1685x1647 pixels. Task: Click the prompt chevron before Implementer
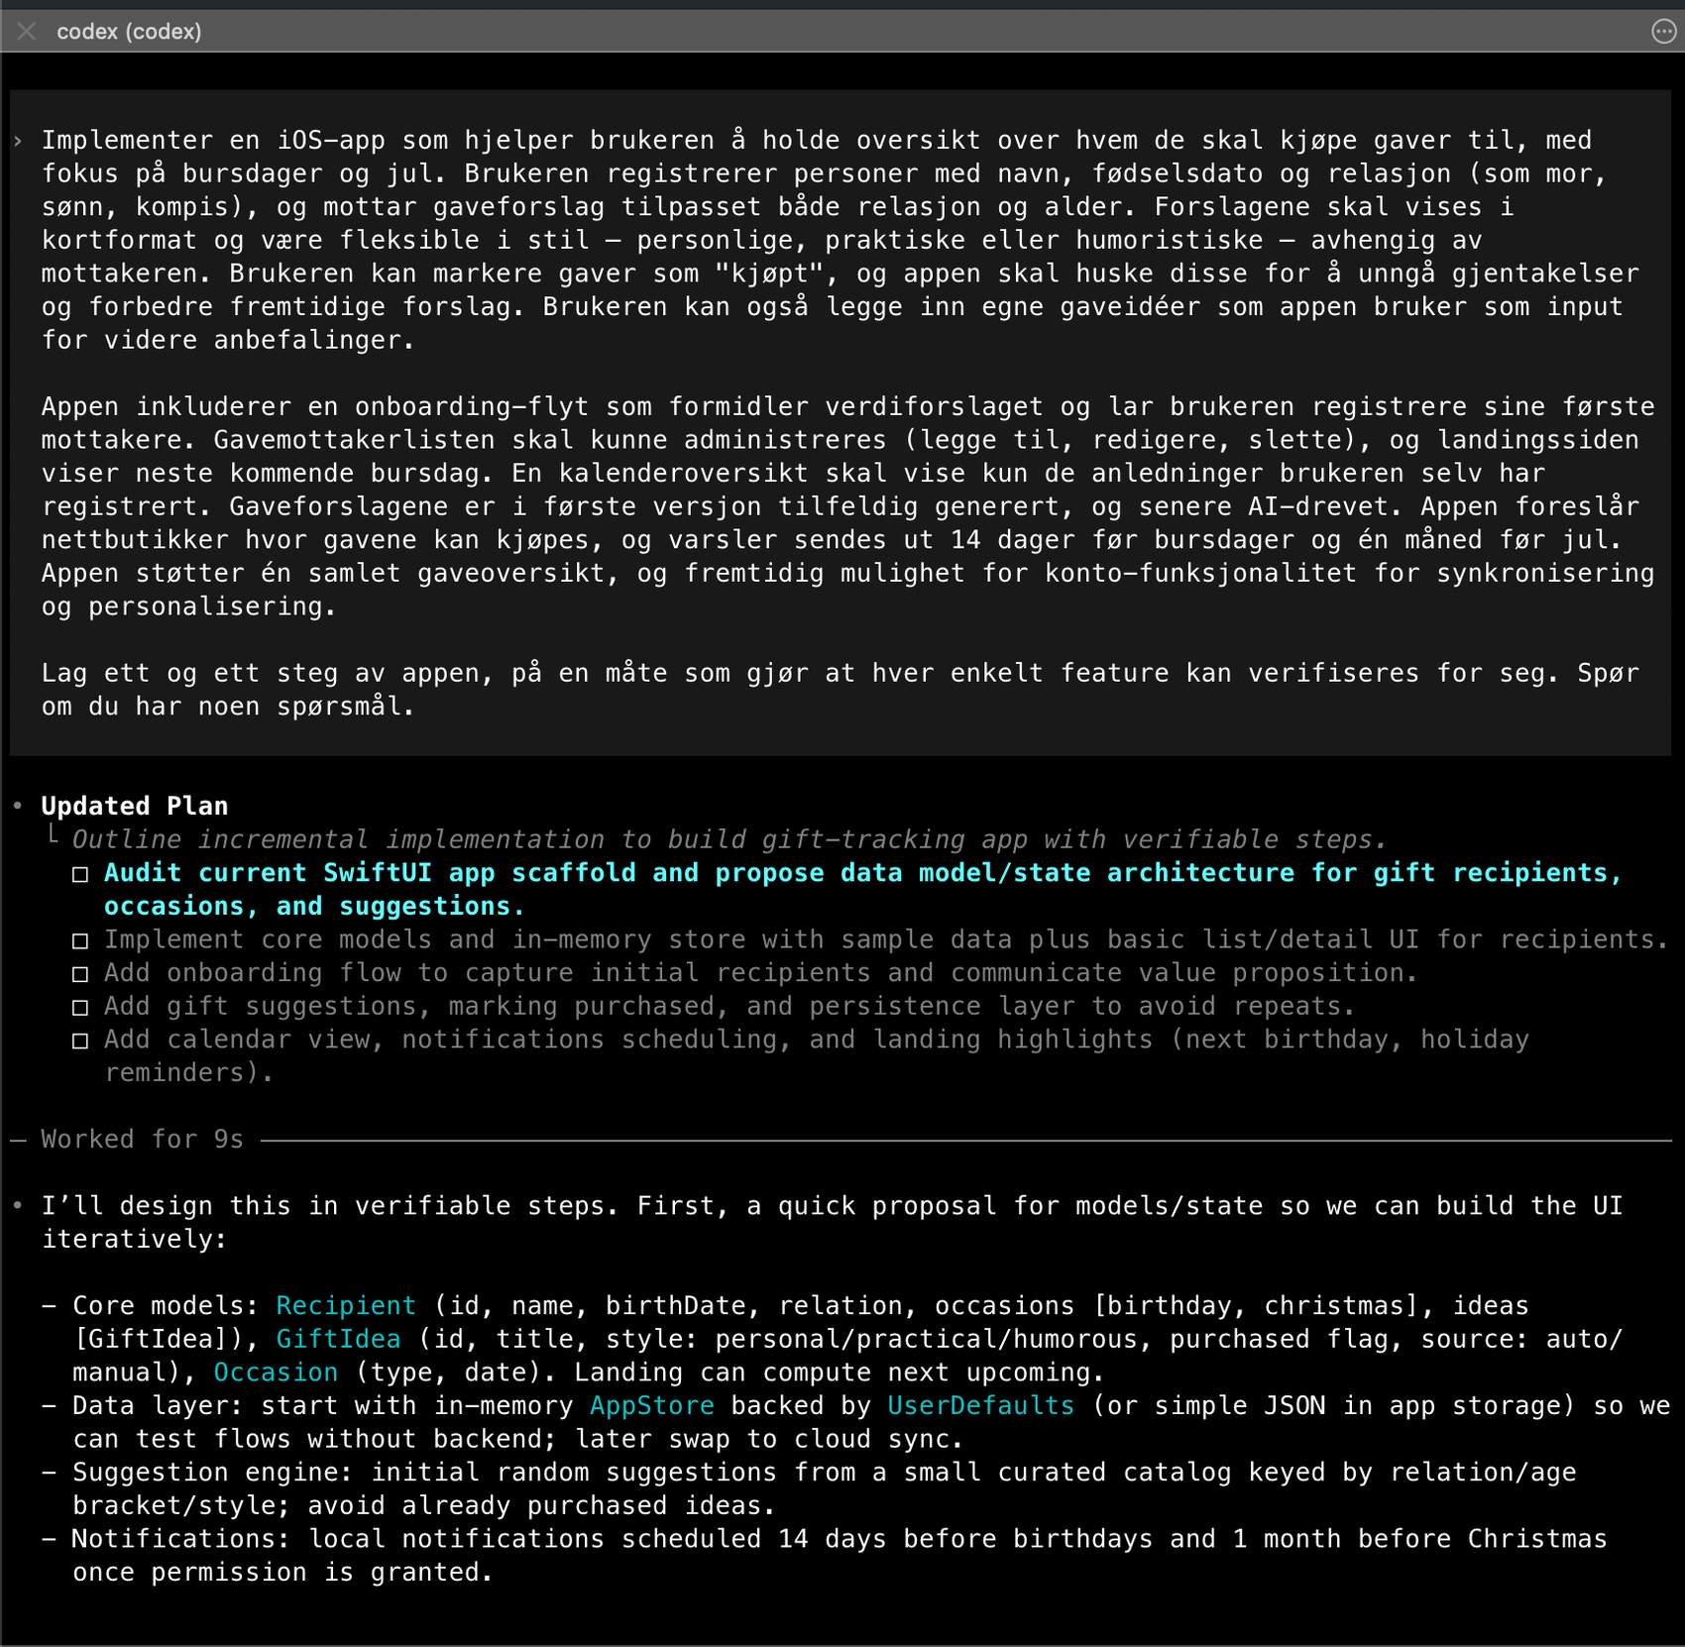(x=18, y=142)
